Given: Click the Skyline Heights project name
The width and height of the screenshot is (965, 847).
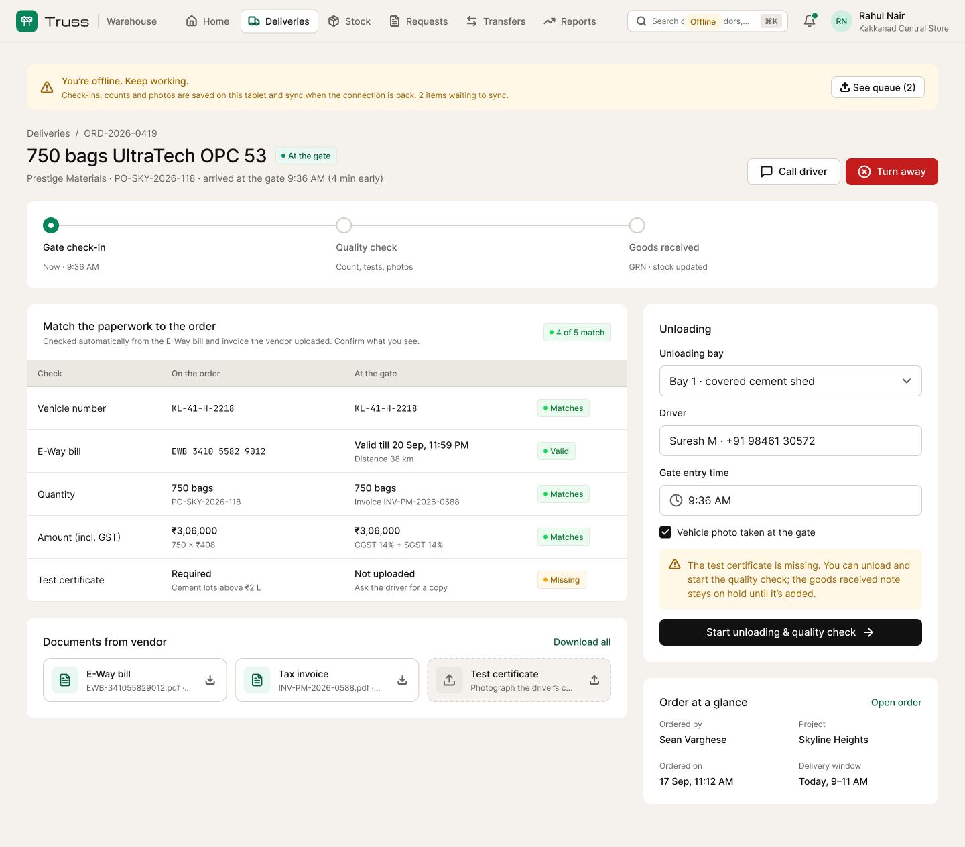Looking at the screenshot, I should [834, 740].
